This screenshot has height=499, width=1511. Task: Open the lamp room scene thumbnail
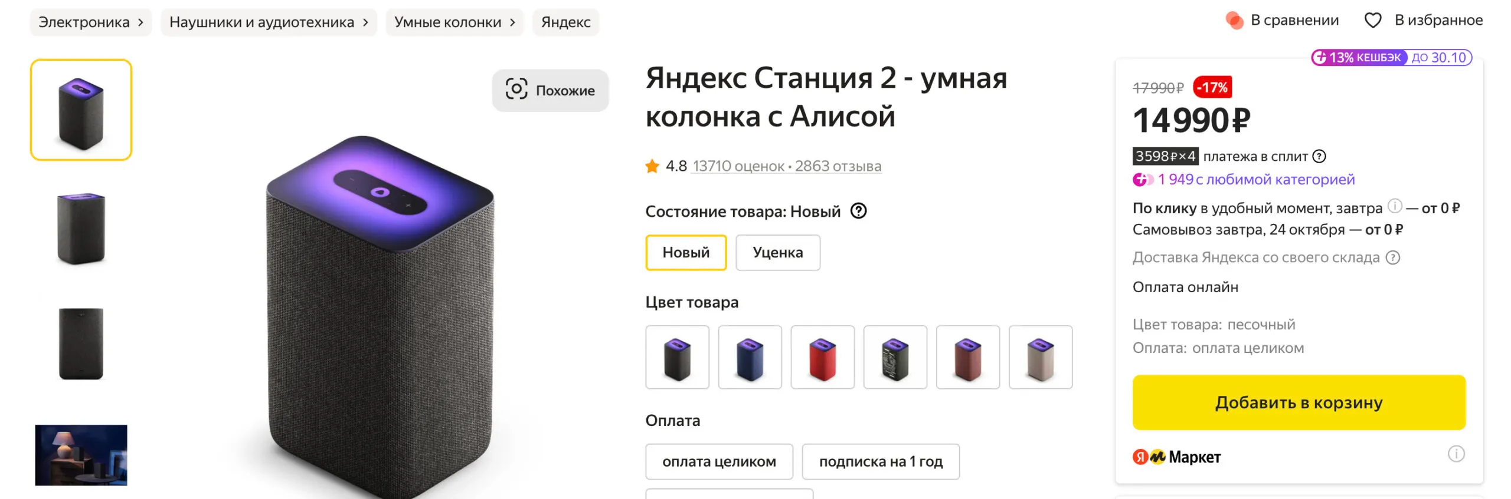coord(81,455)
